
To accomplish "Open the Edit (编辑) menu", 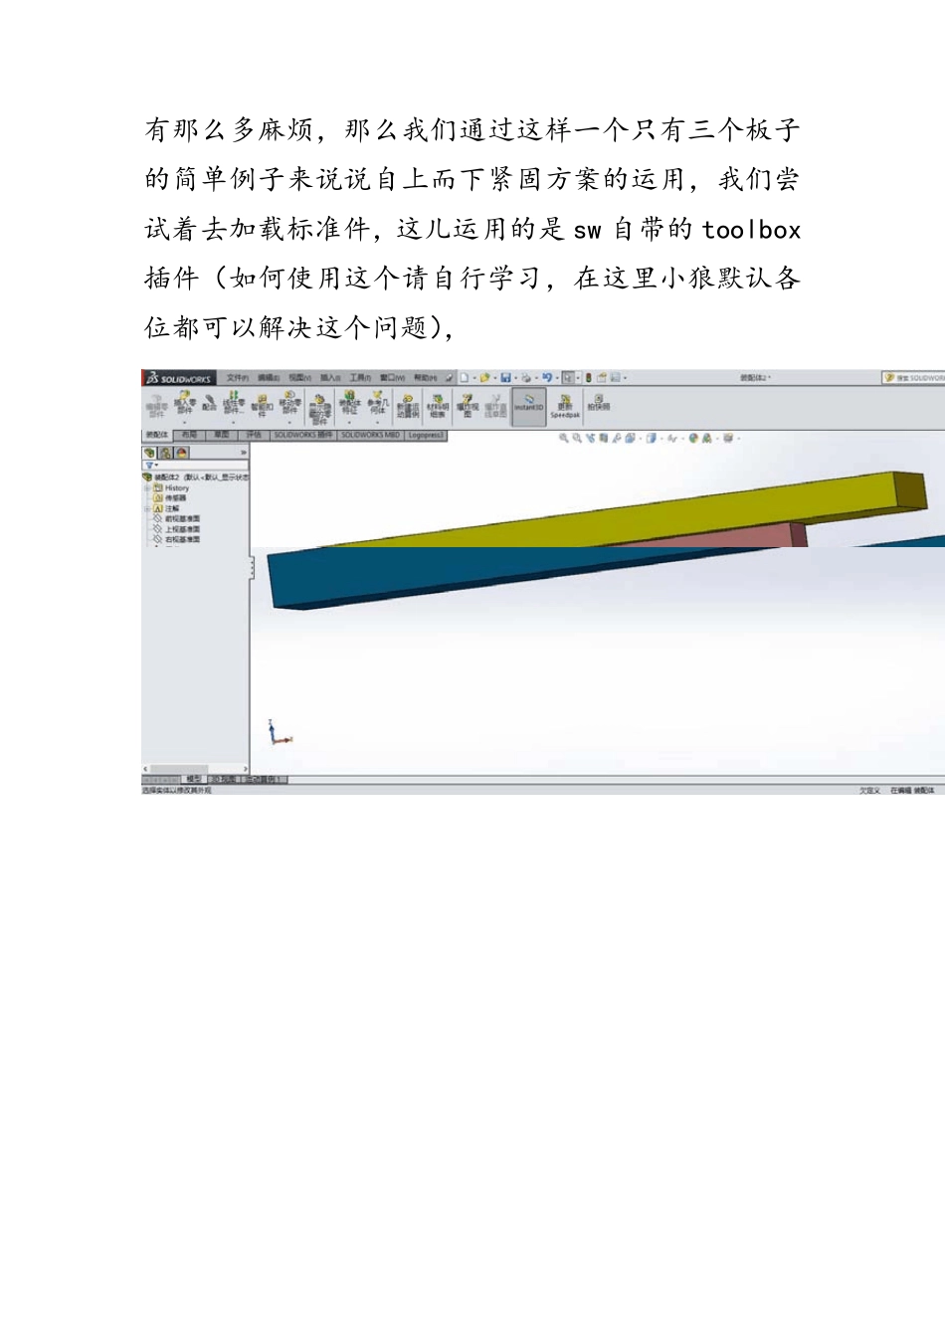I will tap(269, 378).
